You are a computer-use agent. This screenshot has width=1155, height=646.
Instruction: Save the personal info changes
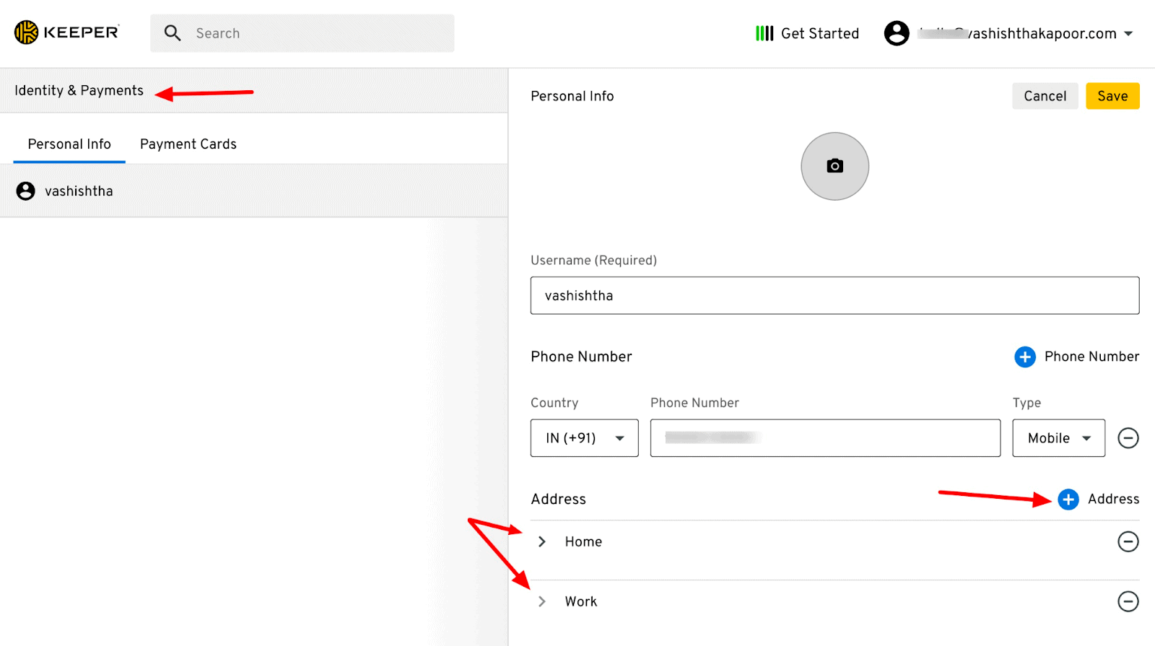(x=1112, y=96)
